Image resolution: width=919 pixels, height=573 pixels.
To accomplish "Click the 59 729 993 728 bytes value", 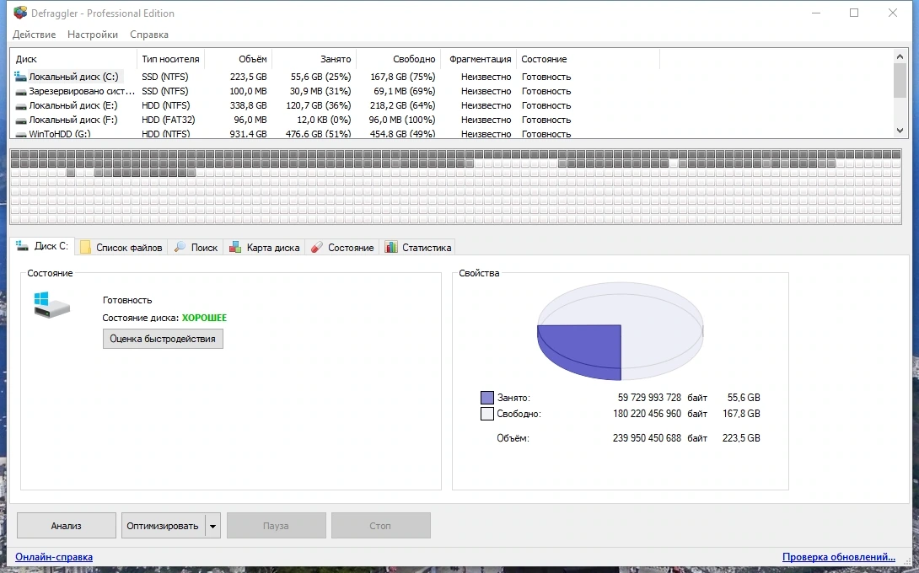I will [x=649, y=398].
